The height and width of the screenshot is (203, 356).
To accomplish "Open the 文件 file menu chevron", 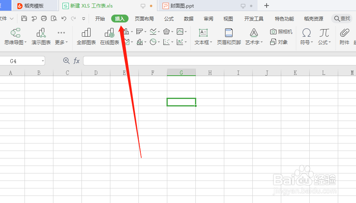I will tap(11, 19).
